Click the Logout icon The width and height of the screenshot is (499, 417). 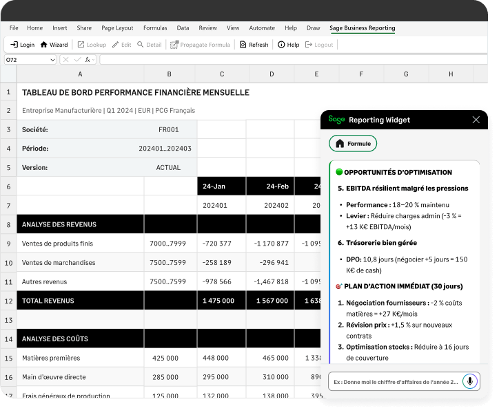[x=309, y=45]
